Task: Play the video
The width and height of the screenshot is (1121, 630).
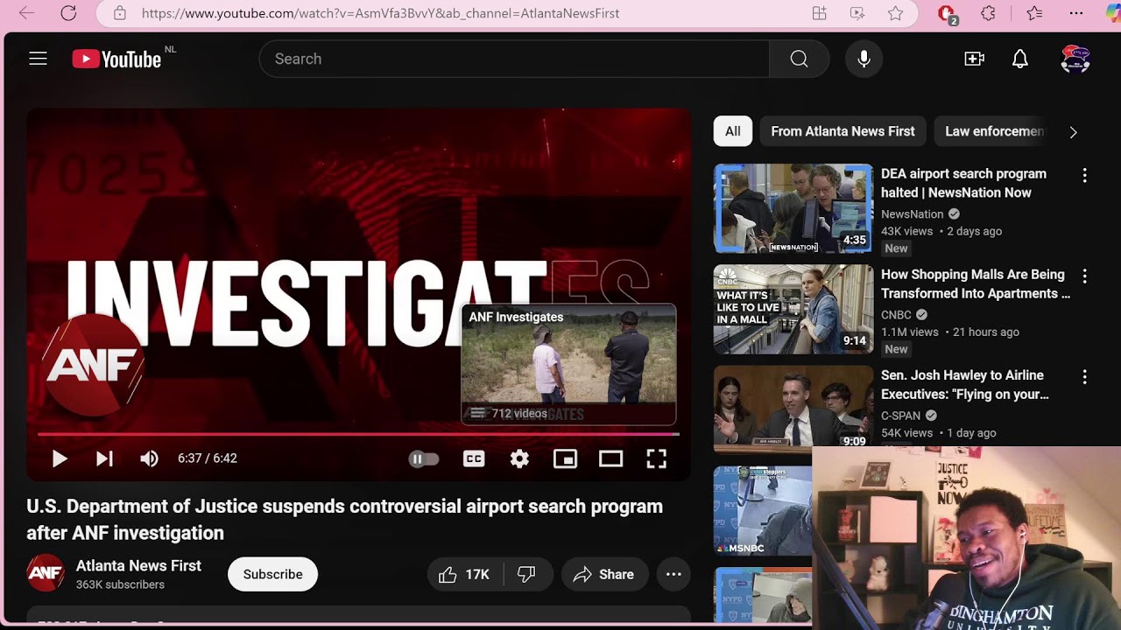Action: coord(59,458)
